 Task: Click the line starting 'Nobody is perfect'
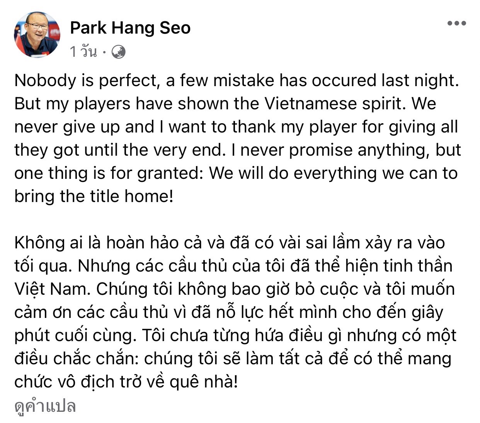click(x=237, y=80)
